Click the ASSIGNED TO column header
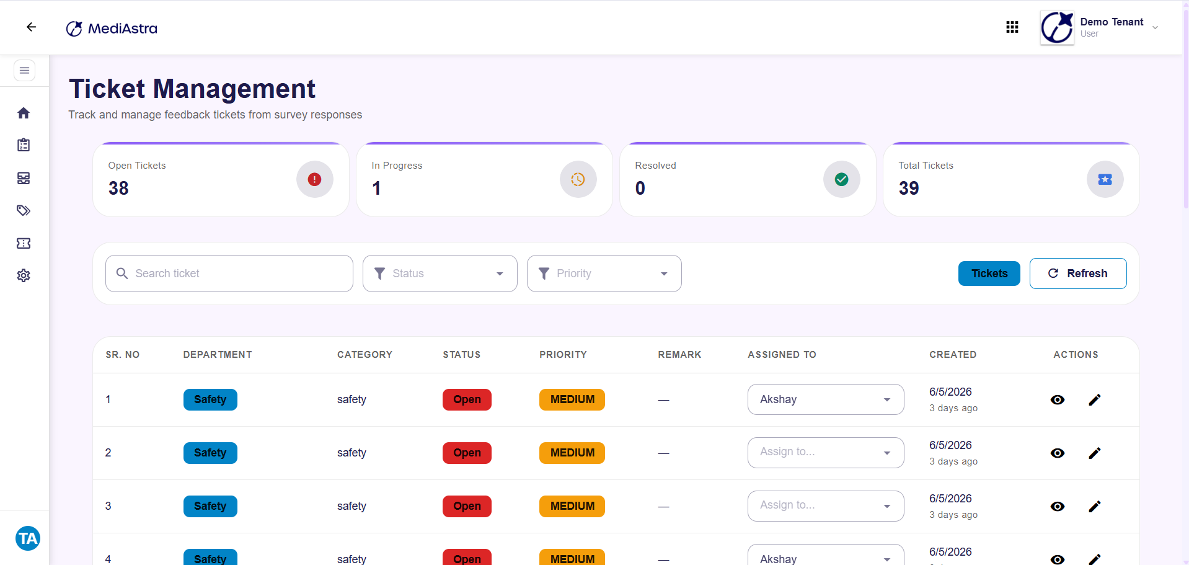 point(782,355)
